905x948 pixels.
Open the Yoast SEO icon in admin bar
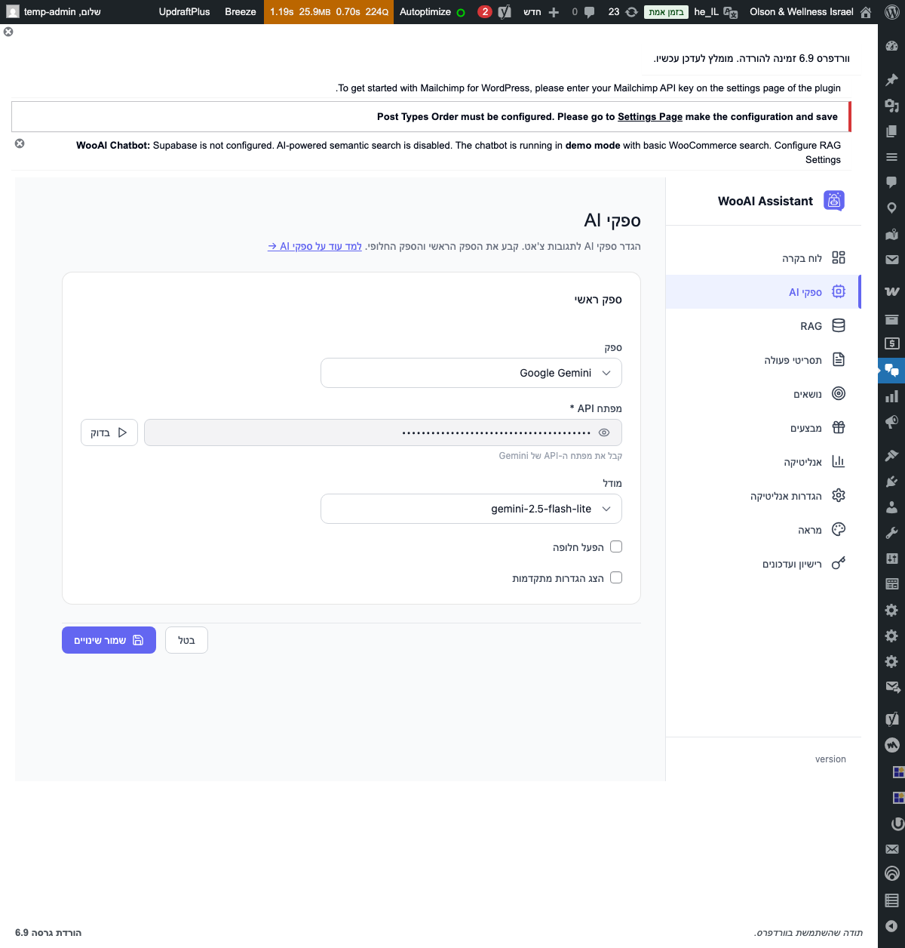(x=504, y=11)
